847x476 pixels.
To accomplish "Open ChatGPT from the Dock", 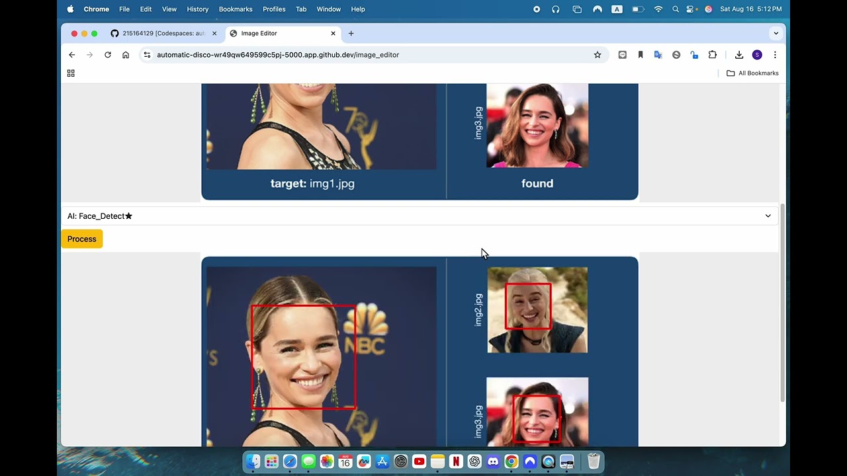I will pyautogui.click(x=474, y=461).
